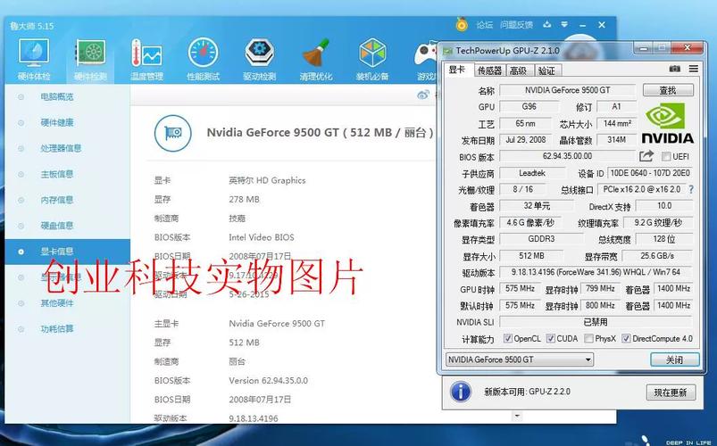Click the driver version field in GPU-Z
This screenshot has height=446, width=717.
click(596, 272)
